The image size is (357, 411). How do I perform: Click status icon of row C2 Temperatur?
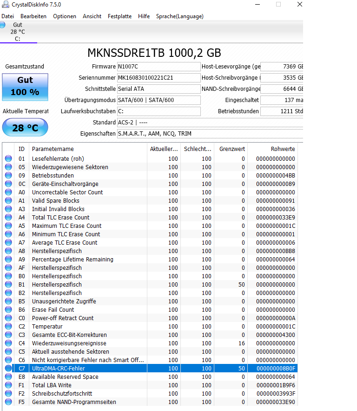tap(8, 326)
